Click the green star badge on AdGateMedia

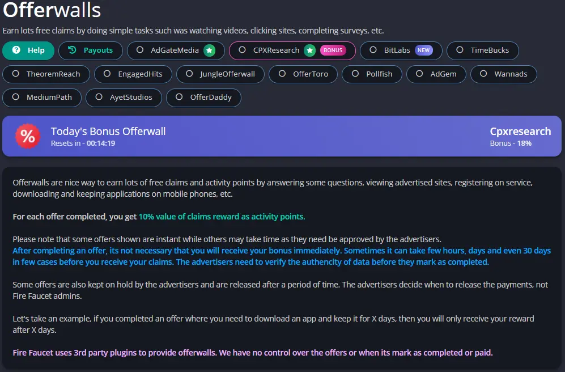pyautogui.click(x=209, y=50)
